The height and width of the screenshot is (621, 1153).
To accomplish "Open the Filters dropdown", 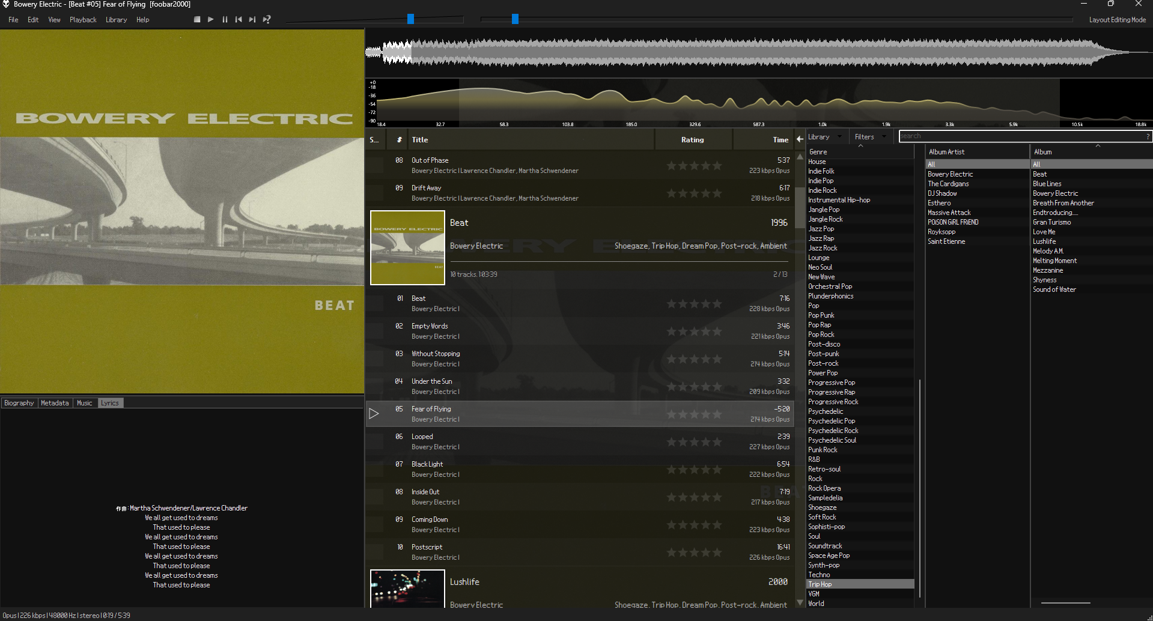I will (869, 136).
